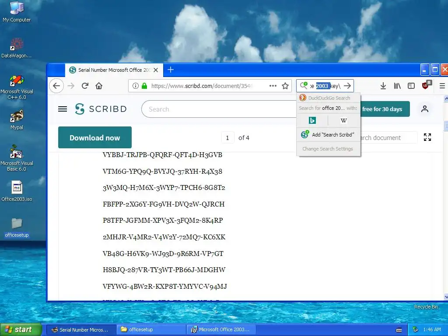Image resolution: width=448 pixels, height=336 pixels.
Task: Search with the Bing engine icon
Action: click(x=312, y=120)
